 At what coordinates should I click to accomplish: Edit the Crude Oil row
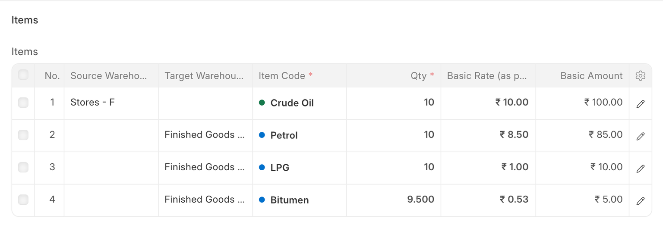641,103
